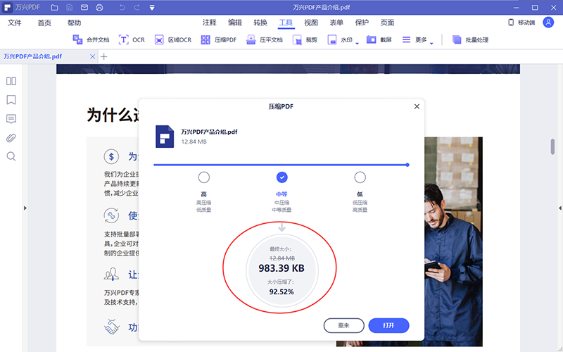Close the 万兴PDF产品介绍.pdf document tab
Screen dimensions: 563x352
click(x=93, y=57)
